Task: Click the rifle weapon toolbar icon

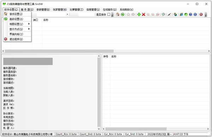Action: 169,14
